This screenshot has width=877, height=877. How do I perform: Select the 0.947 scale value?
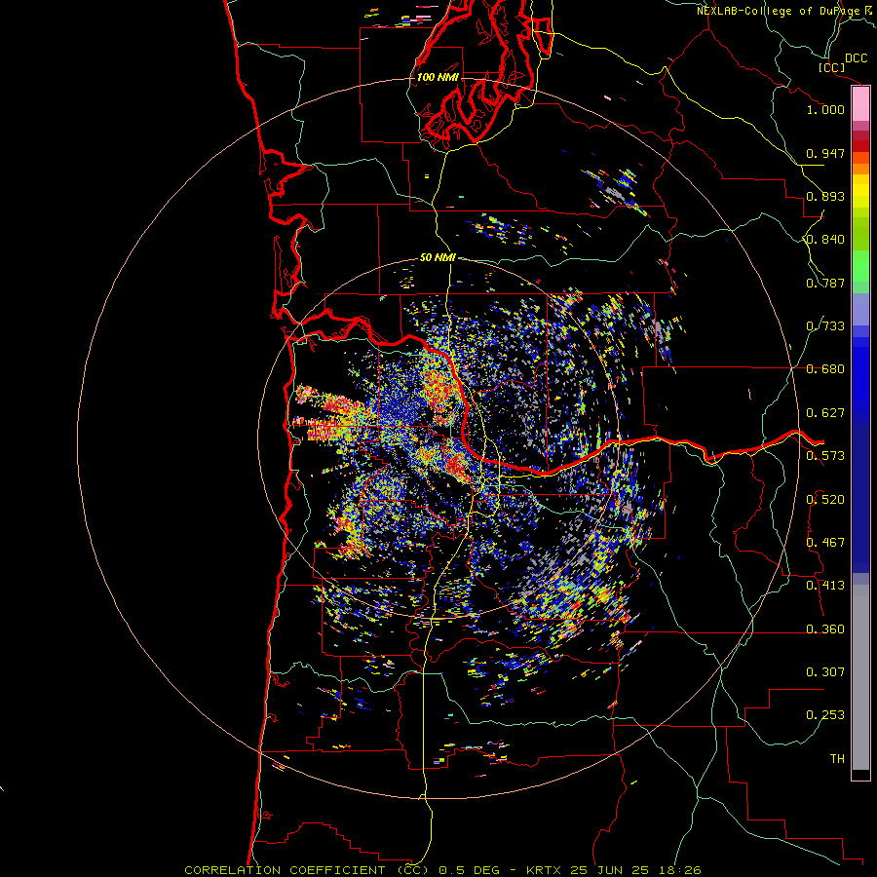[825, 153]
